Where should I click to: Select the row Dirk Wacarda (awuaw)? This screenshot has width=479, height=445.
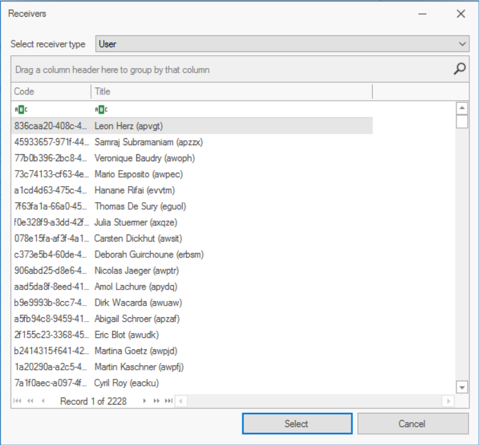click(x=192, y=303)
